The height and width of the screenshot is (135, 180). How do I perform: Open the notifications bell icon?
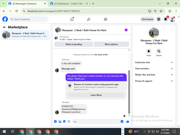click(x=166, y=19)
